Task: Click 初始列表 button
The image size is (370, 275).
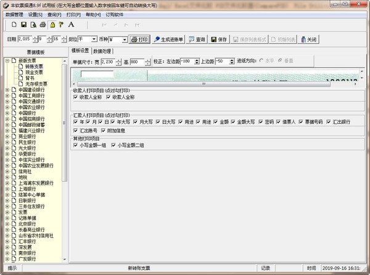Action: click(x=283, y=39)
